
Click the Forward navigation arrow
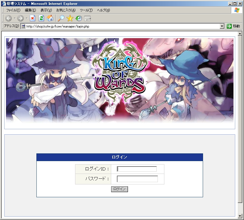click(20, 18)
